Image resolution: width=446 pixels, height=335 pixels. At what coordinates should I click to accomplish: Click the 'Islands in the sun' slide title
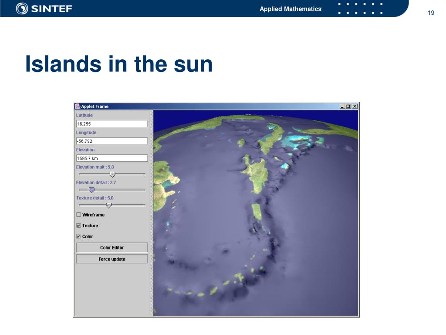pos(119,64)
